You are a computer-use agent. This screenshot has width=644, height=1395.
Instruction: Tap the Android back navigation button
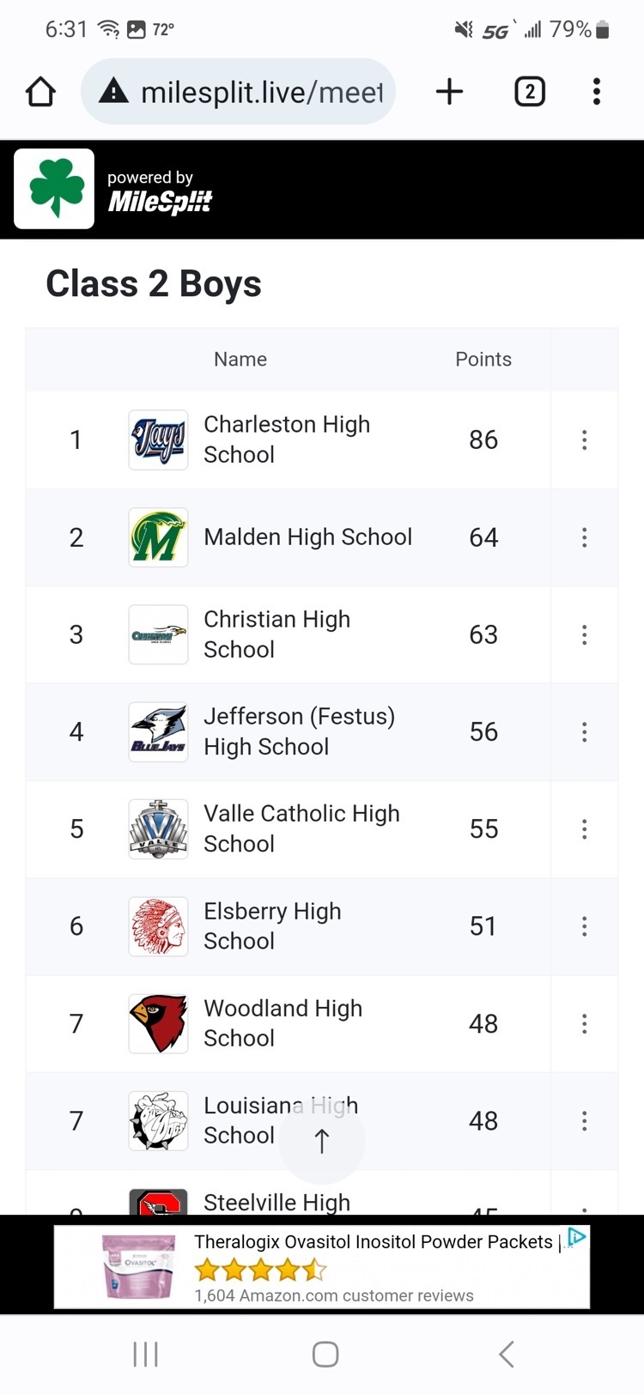(507, 1355)
